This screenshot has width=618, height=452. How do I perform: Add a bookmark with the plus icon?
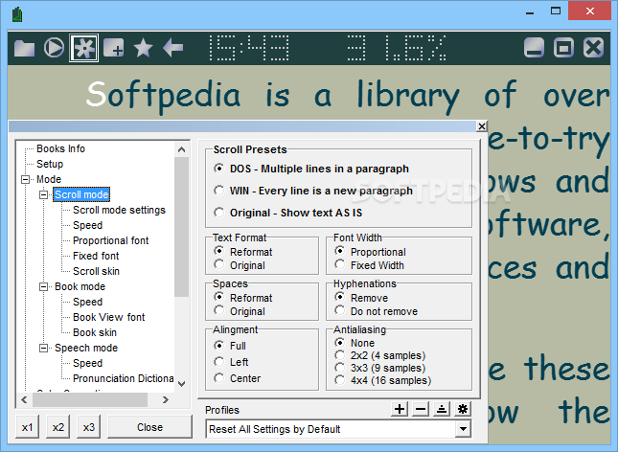pos(113,48)
